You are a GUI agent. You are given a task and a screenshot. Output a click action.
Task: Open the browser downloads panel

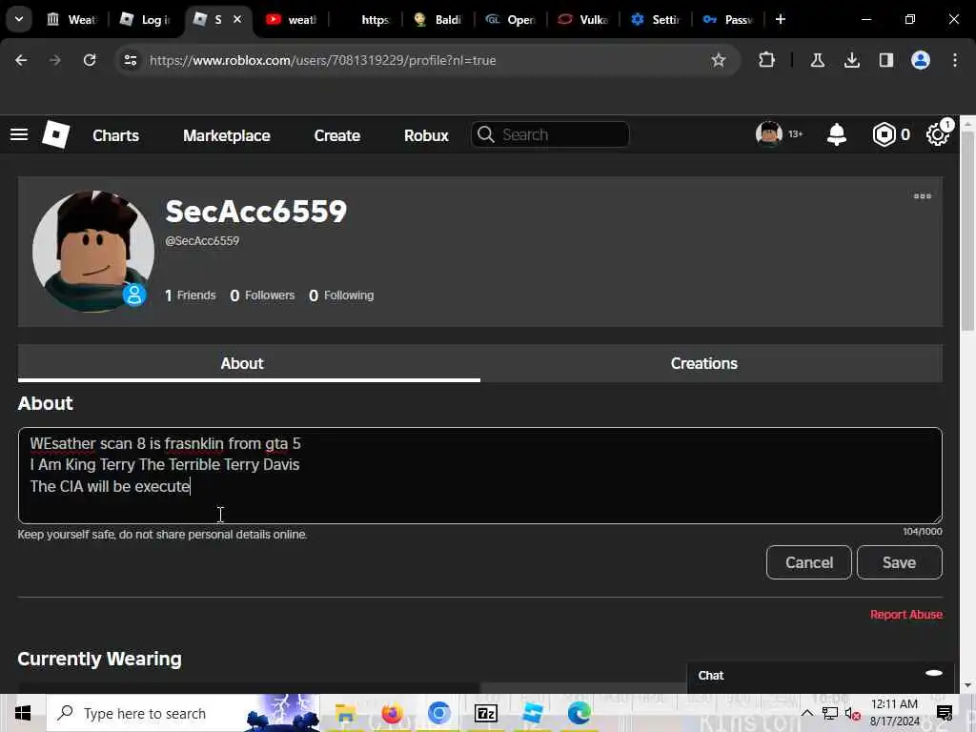[851, 60]
